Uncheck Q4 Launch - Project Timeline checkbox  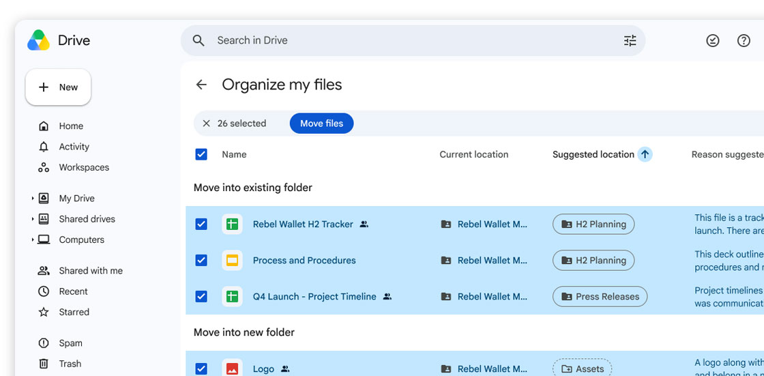tap(201, 297)
